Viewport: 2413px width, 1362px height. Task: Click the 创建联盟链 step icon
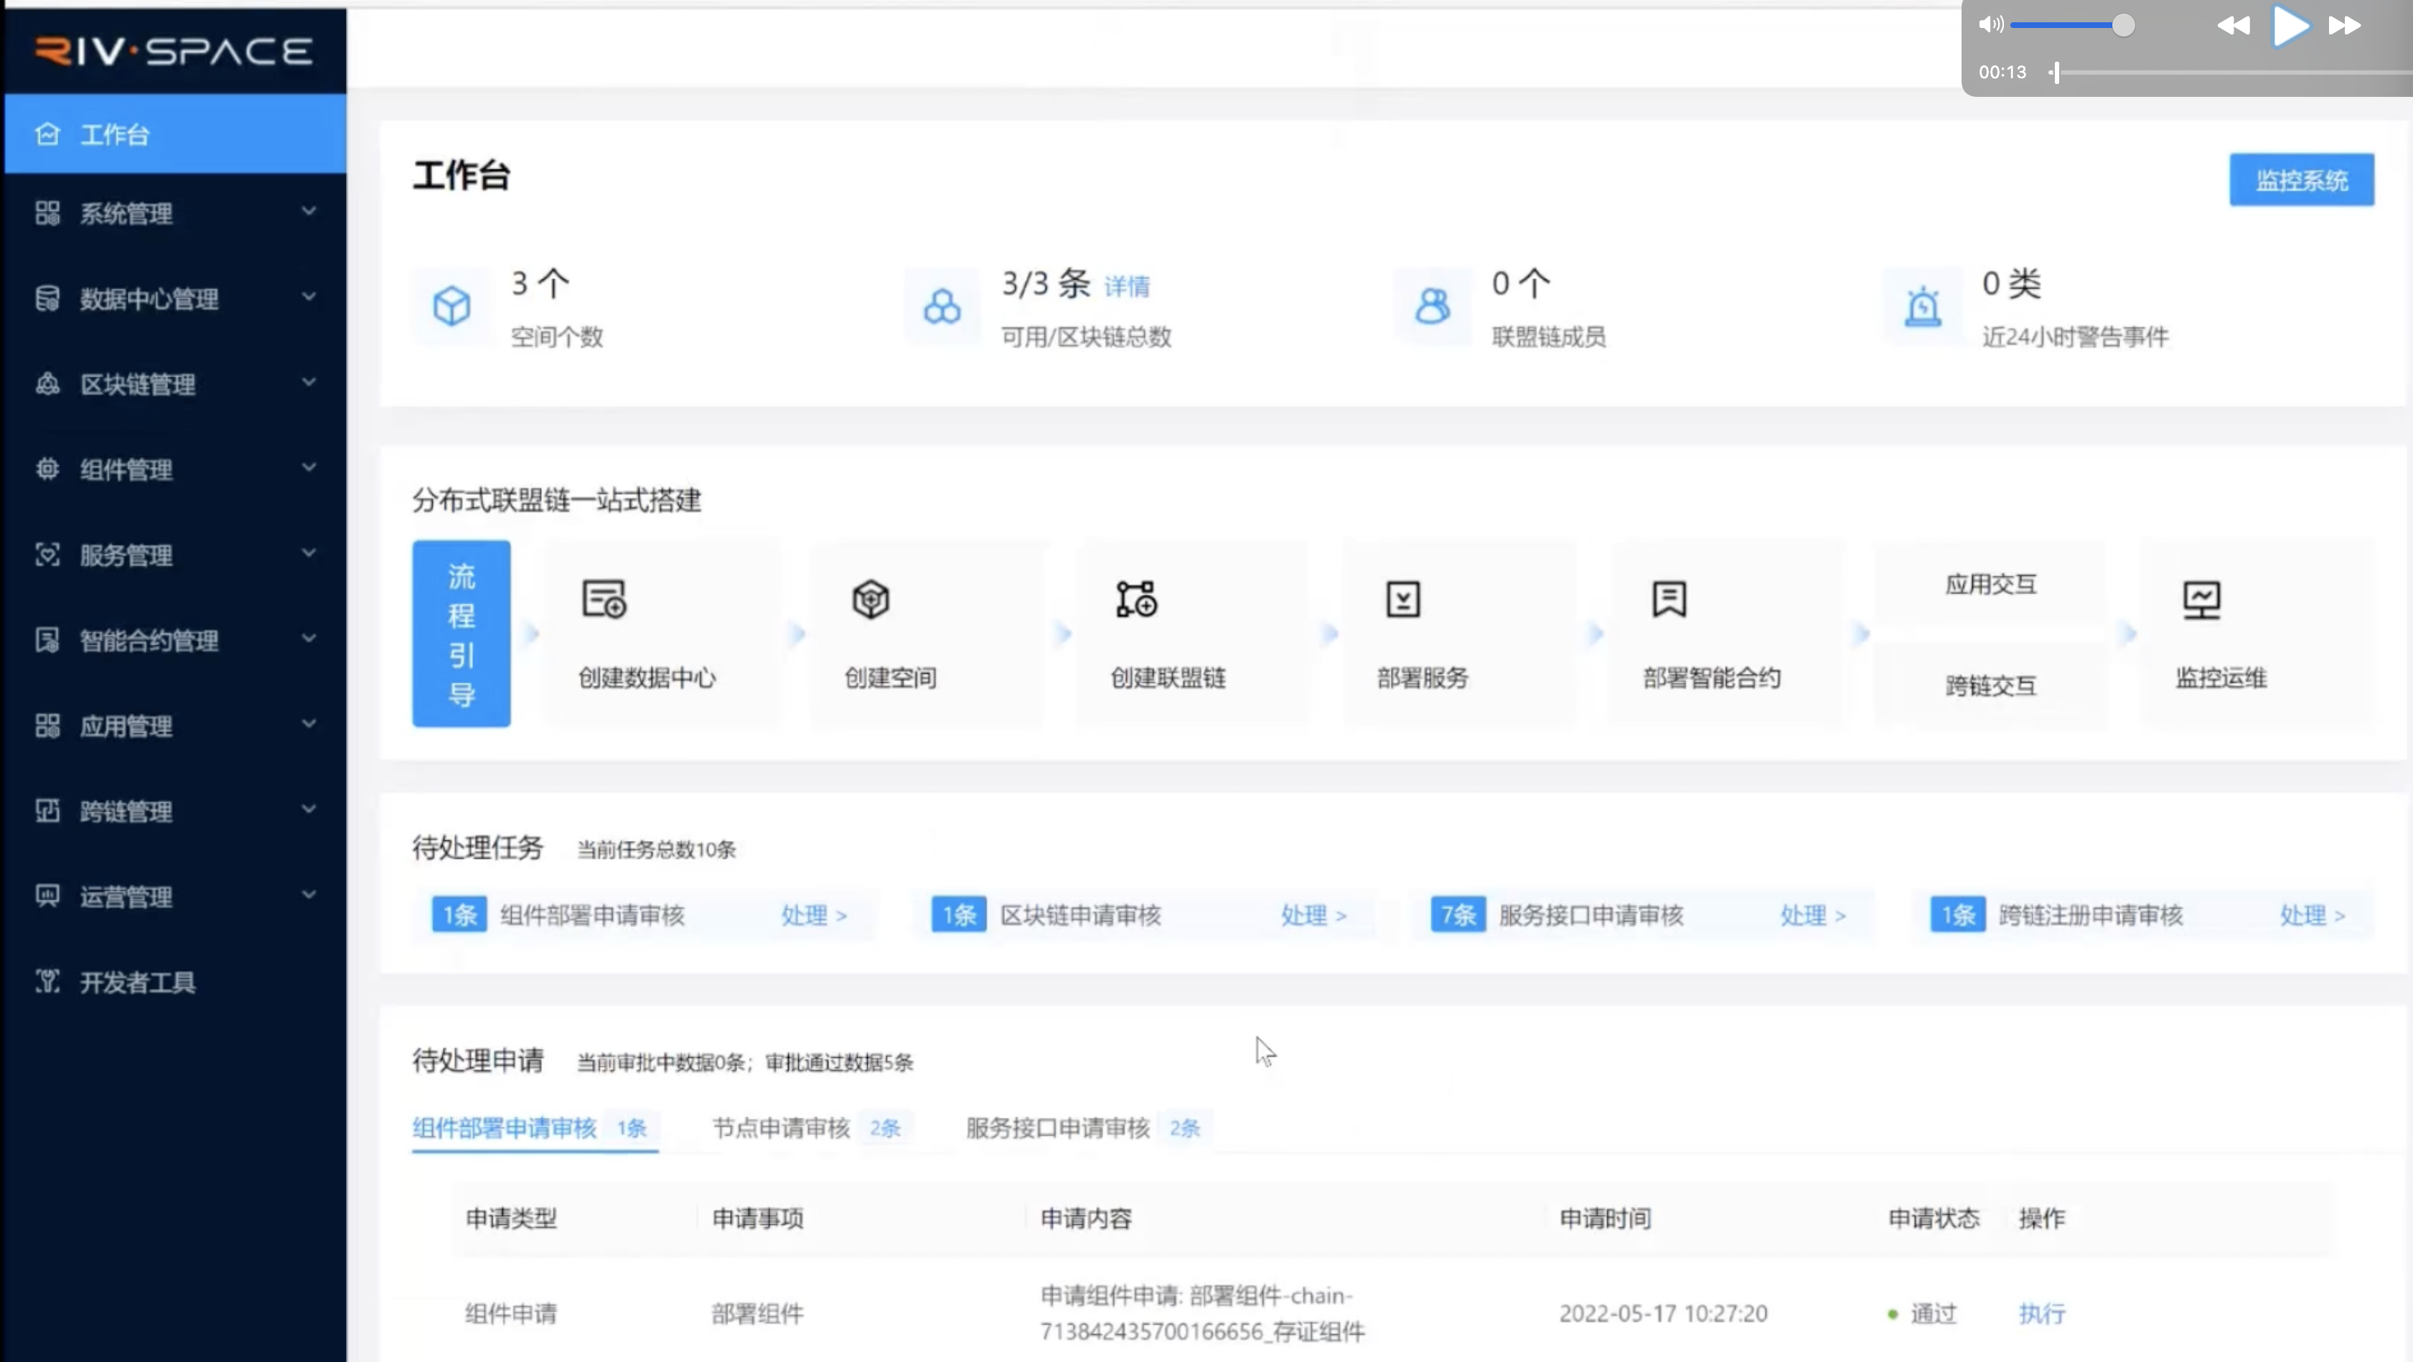pos(1136,599)
